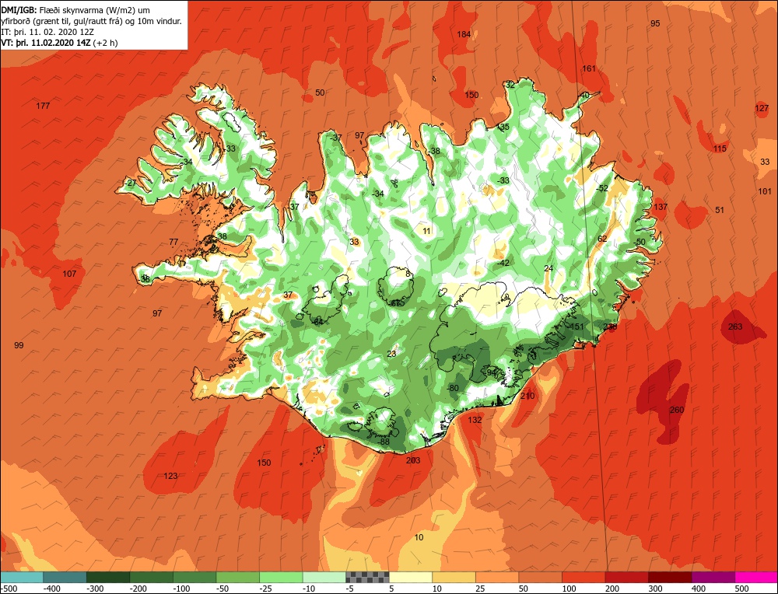Click the 101 flux value
Screen dimensions: 778x594
[765, 191]
